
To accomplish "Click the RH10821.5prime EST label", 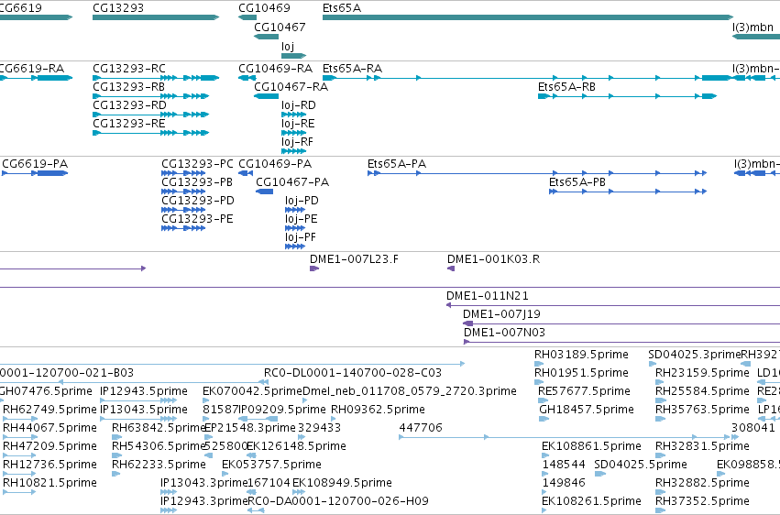I will point(49,483).
